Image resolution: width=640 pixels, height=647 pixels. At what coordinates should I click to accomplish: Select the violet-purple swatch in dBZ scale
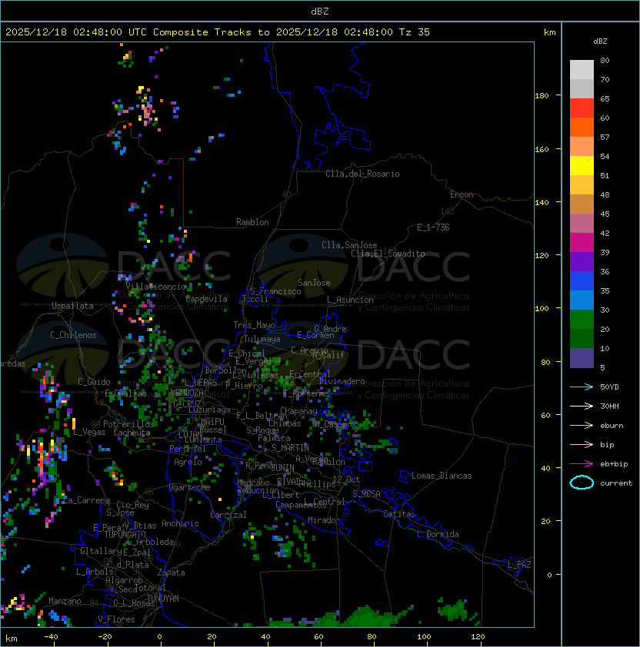pos(582,262)
